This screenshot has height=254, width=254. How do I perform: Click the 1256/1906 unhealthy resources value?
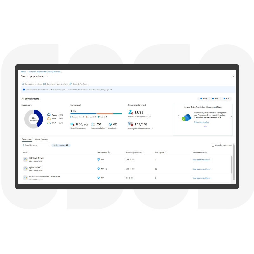coord(82,124)
